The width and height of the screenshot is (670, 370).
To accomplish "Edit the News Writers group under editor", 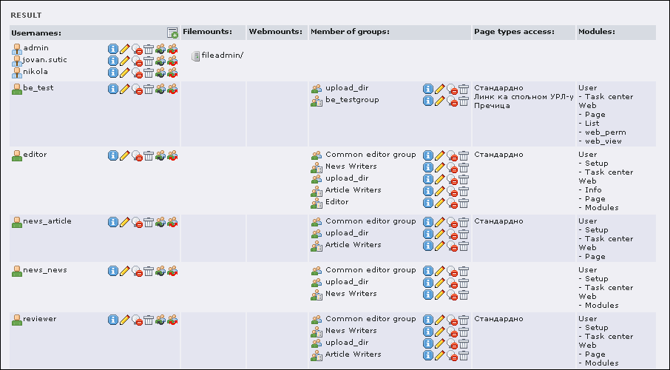I will [440, 168].
